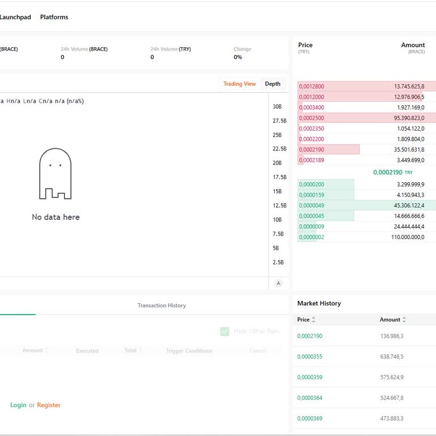436x436 pixels.
Task: Click the ghost 'No data here' illustration
Action: (55, 174)
